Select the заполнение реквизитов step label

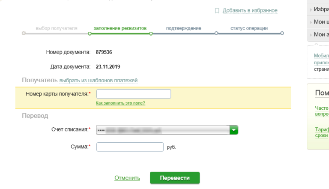coord(120,28)
